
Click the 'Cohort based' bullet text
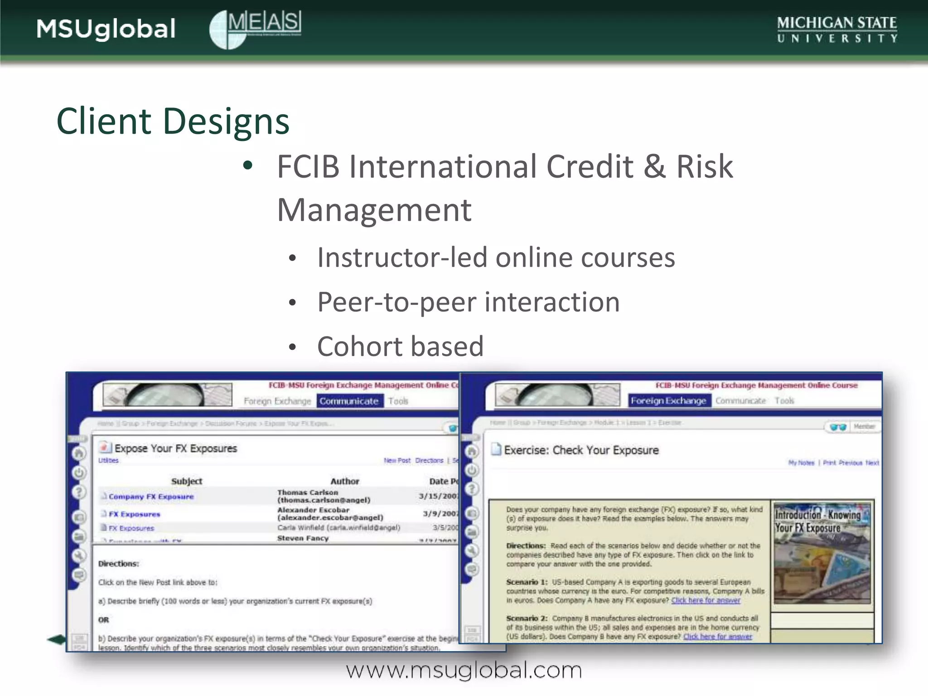401,347
